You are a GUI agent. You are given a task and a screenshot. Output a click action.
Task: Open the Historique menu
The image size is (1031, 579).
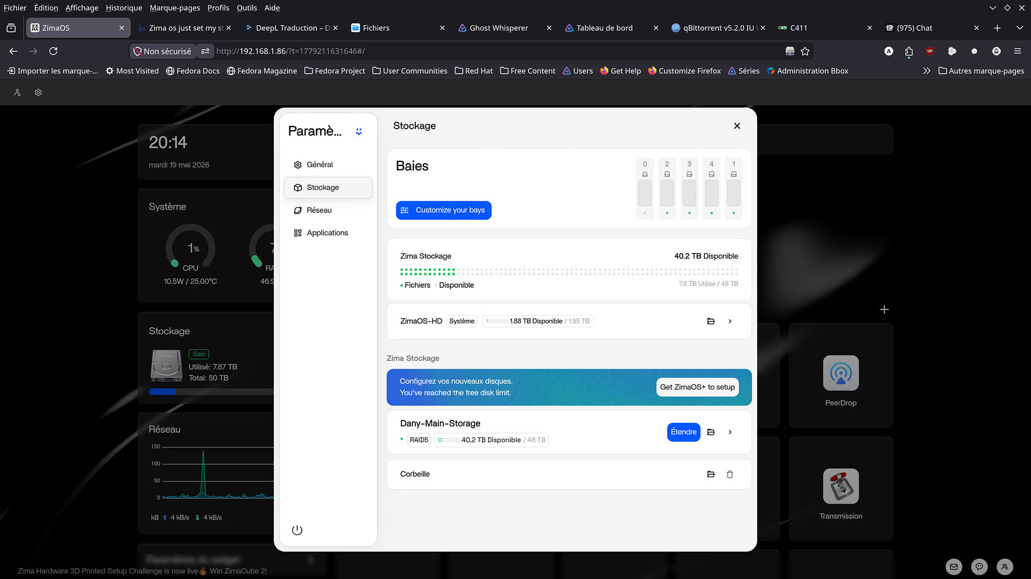[x=124, y=8]
